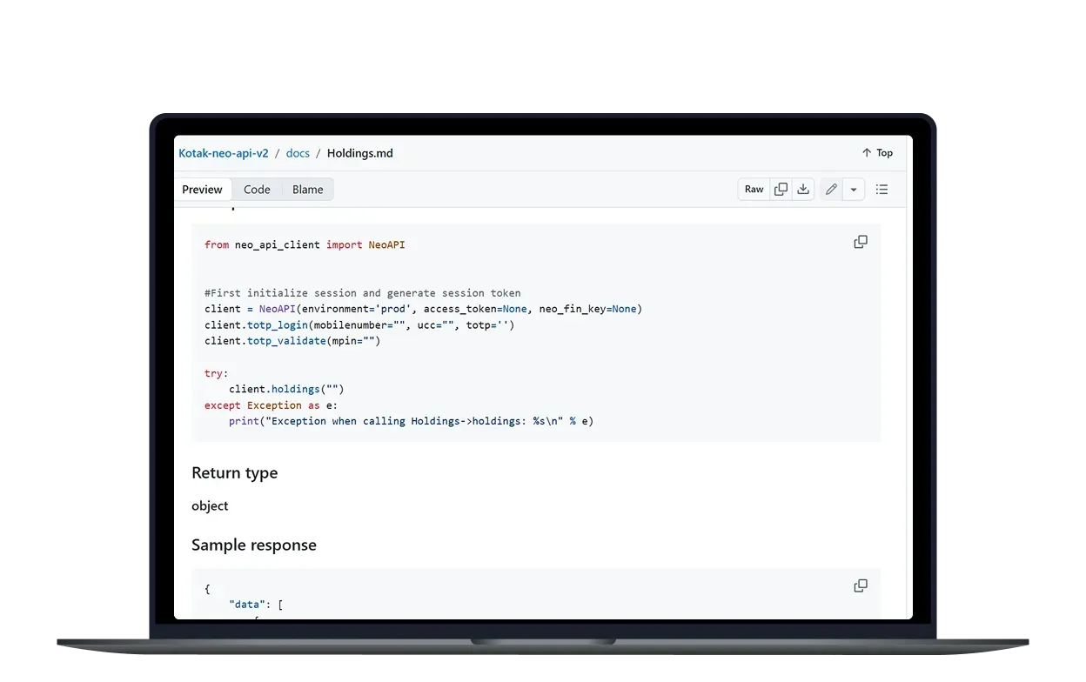This screenshot has height=682, width=1086.
Task: Navigate to the docs folder breadcrumb
Action: 298,153
